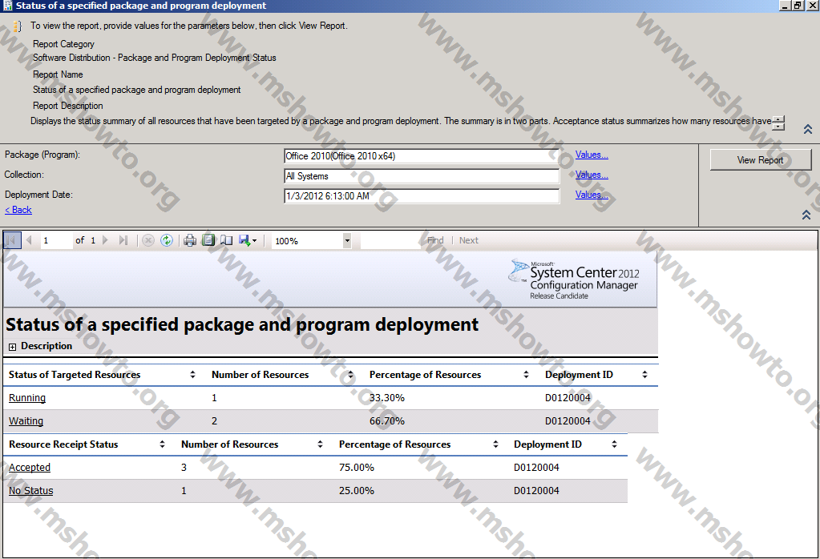
Task: Sort by Resource Receipt Status
Action: coord(162,444)
